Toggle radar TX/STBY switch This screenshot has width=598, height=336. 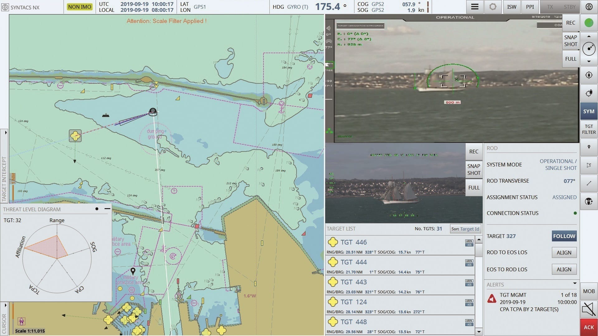click(560, 7)
